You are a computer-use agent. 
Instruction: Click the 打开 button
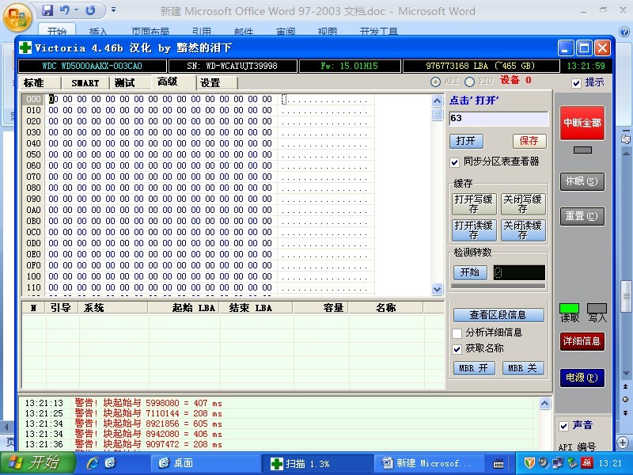pyautogui.click(x=466, y=141)
